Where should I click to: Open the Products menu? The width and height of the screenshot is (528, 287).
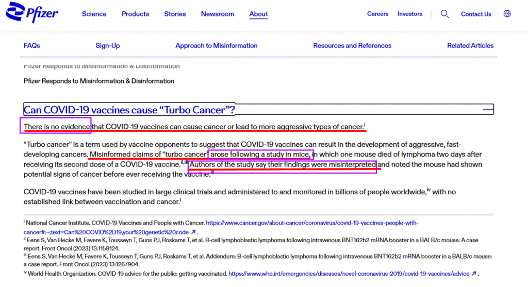tap(135, 14)
